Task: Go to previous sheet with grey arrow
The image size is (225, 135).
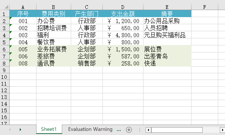Action: click(10, 130)
